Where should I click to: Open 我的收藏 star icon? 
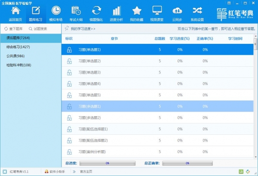coord(137,11)
